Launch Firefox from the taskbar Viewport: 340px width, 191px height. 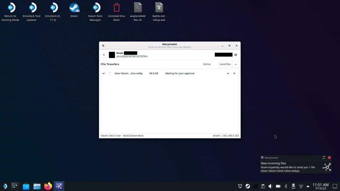point(48,186)
